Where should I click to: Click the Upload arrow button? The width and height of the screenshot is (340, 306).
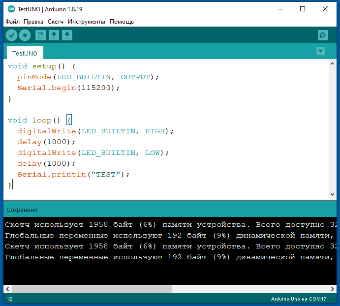(x=25, y=35)
